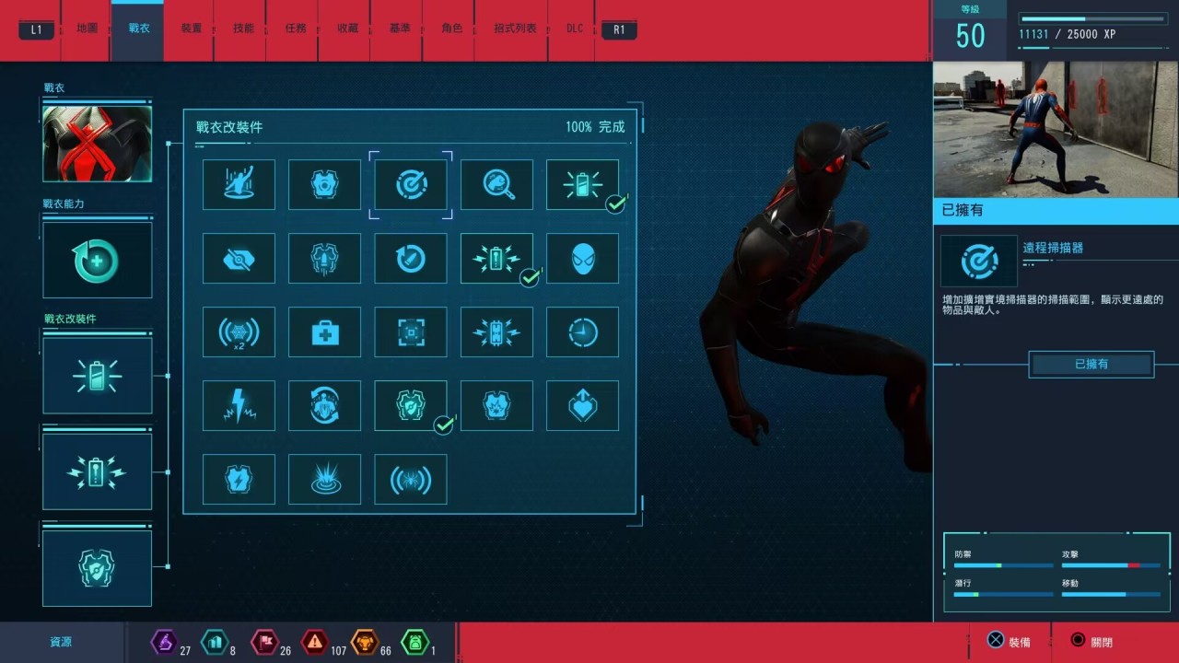The width and height of the screenshot is (1179, 663).
Task: Toggle the checkmark on the sparking battery mod
Action: (530, 277)
